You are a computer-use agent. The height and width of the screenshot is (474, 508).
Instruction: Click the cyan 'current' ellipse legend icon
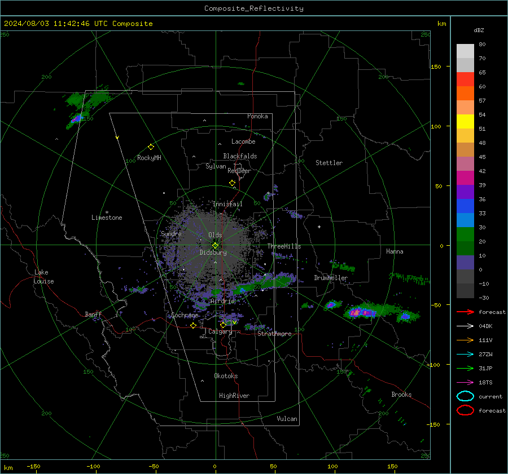pos(465,396)
